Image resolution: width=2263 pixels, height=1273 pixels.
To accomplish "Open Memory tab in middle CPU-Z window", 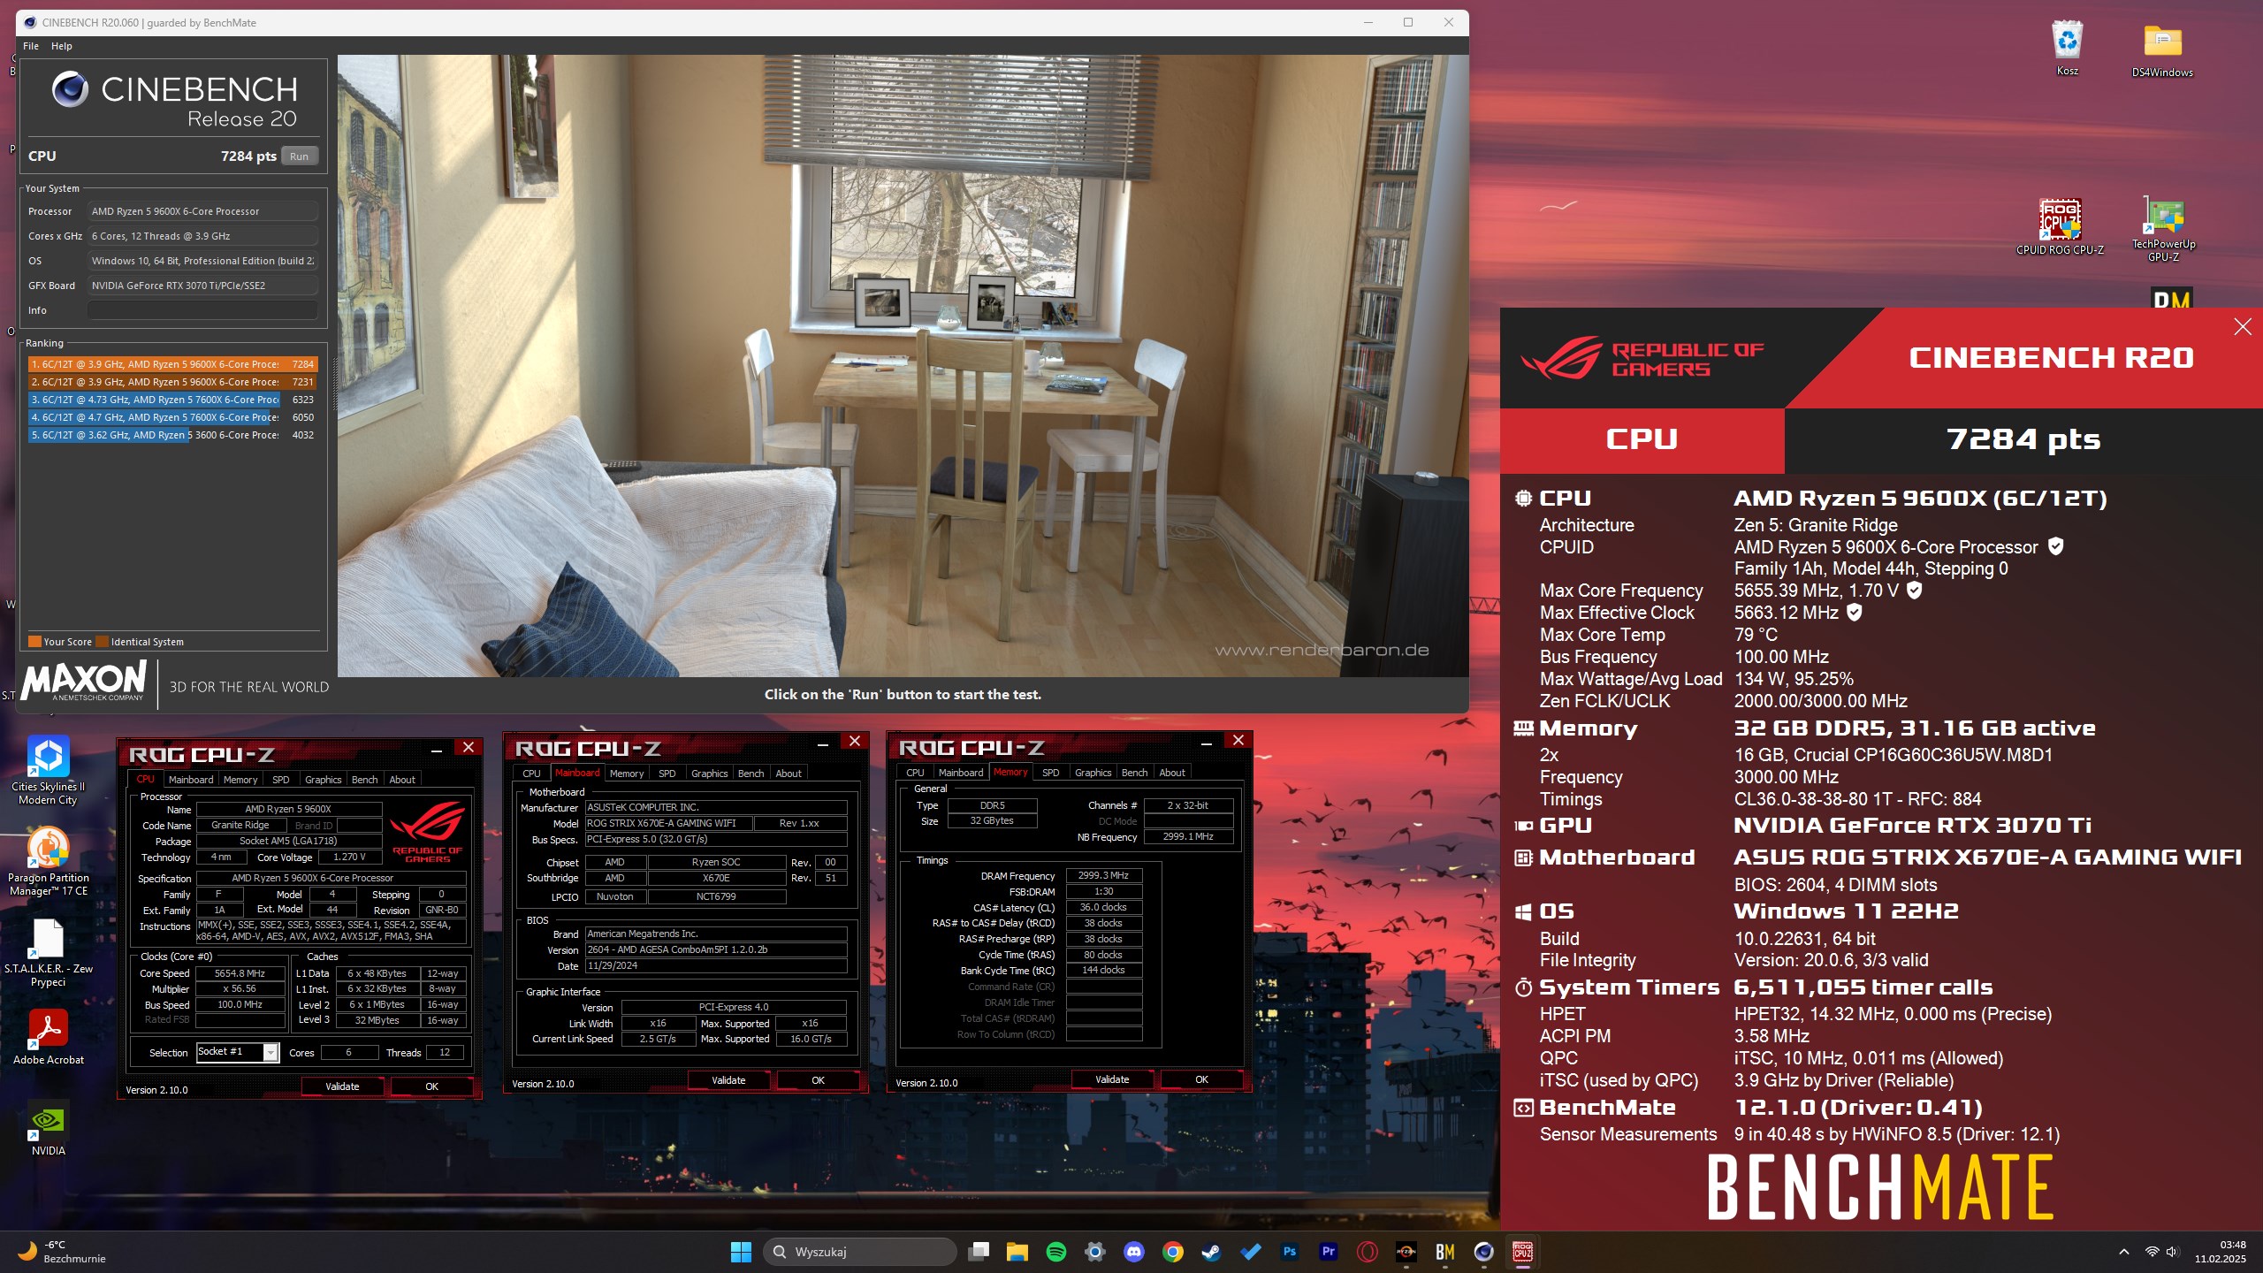I will point(627,774).
